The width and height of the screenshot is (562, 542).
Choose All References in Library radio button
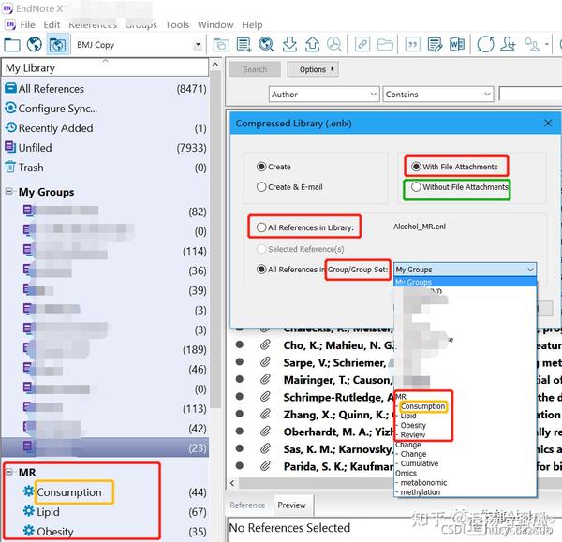tap(261, 227)
